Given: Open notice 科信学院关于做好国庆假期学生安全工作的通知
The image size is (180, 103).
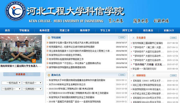Looking at the screenshot, I should (71, 97).
